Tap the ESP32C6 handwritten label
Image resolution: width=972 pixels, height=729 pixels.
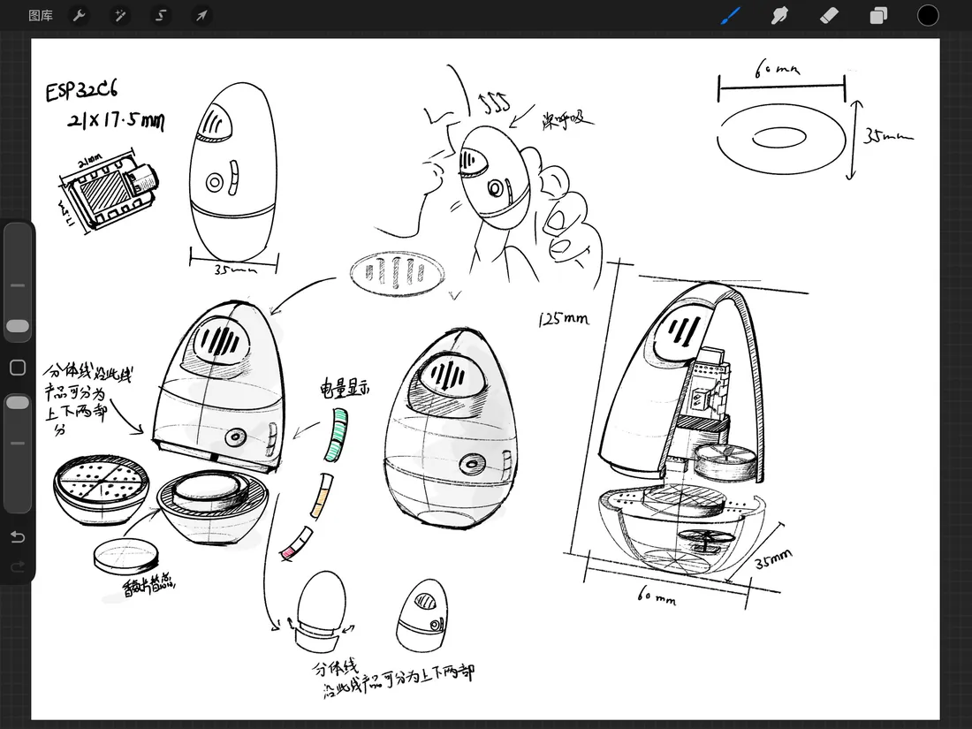(82, 91)
